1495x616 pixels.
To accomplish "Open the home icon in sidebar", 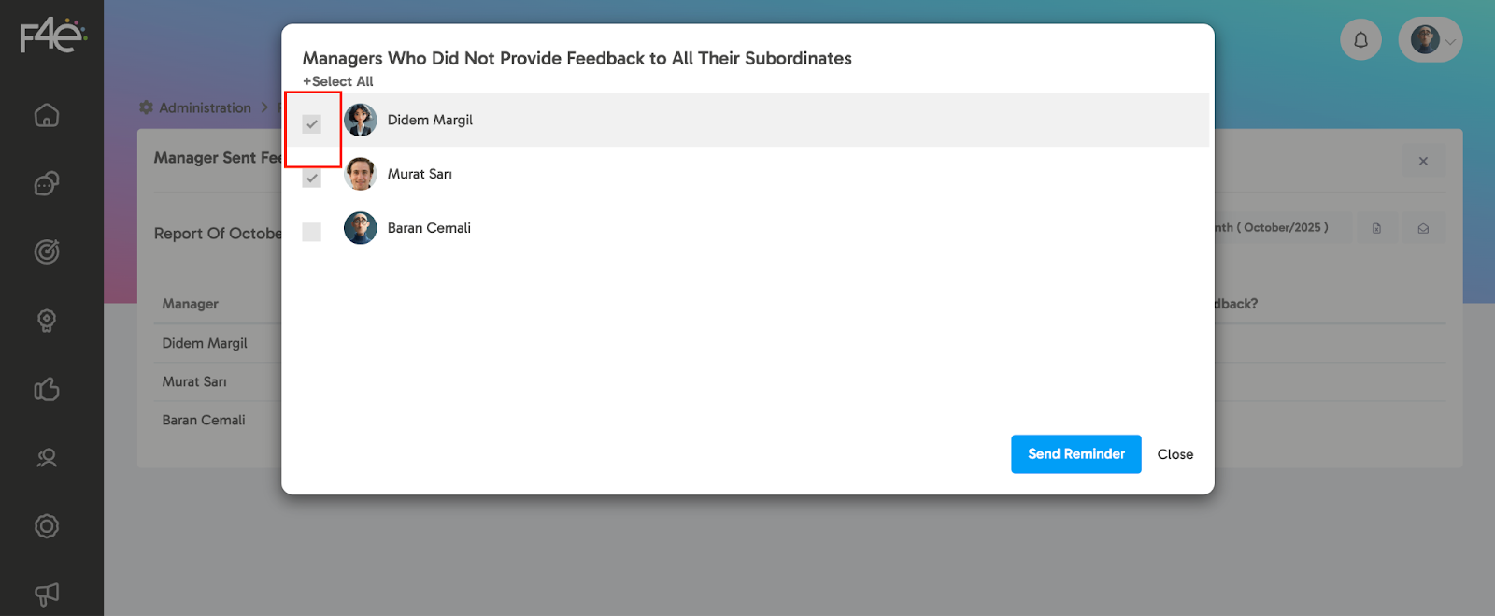I will [47, 115].
